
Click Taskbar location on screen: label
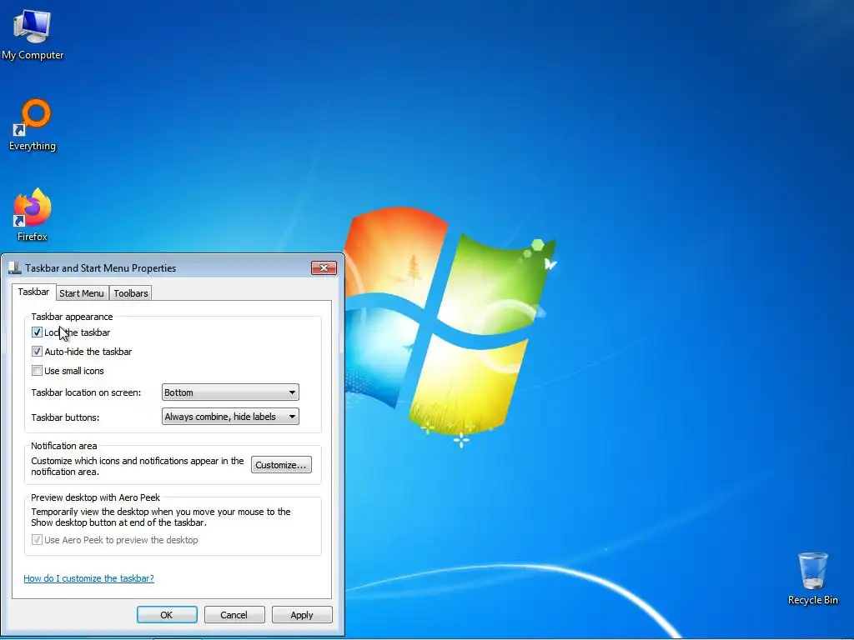pos(86,392)
